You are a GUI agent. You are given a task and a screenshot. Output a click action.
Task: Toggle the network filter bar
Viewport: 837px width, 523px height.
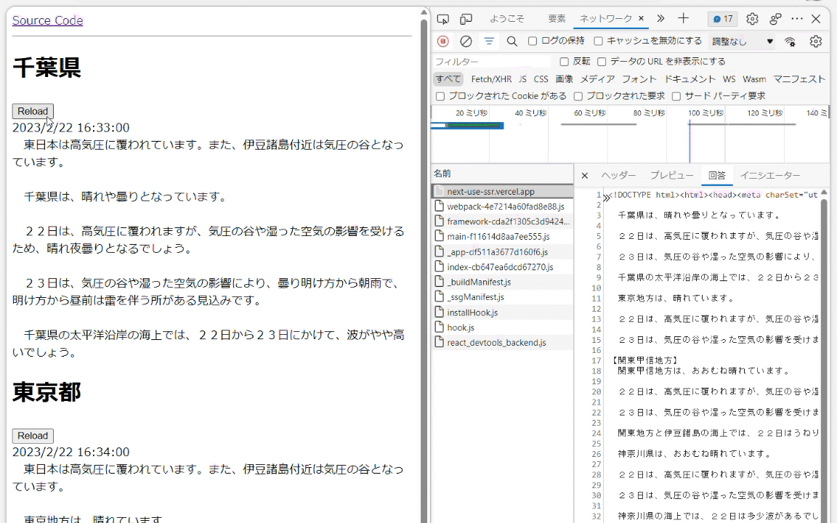click(x=489, y=41)
